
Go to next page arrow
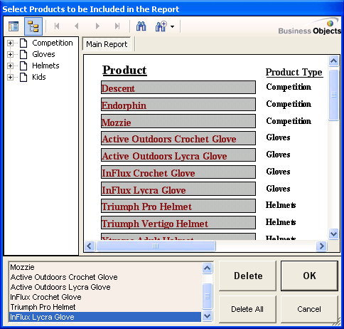point(97,26)
